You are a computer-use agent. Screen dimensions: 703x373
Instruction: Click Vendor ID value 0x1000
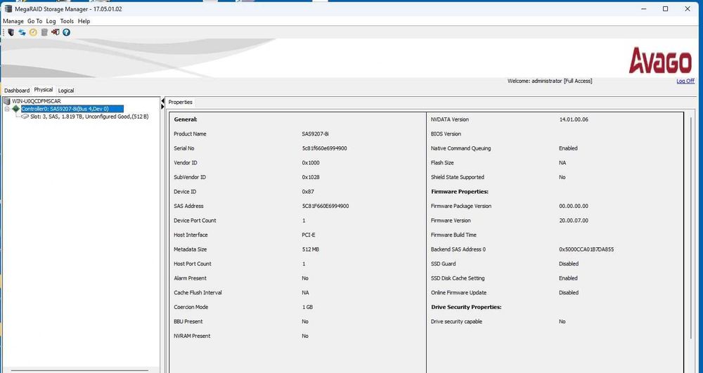coord(311,162)
